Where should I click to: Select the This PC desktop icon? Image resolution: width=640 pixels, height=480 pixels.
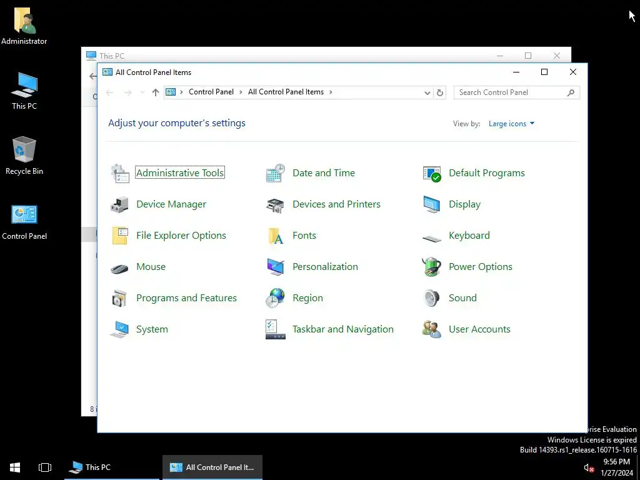[x=24, y=91]
